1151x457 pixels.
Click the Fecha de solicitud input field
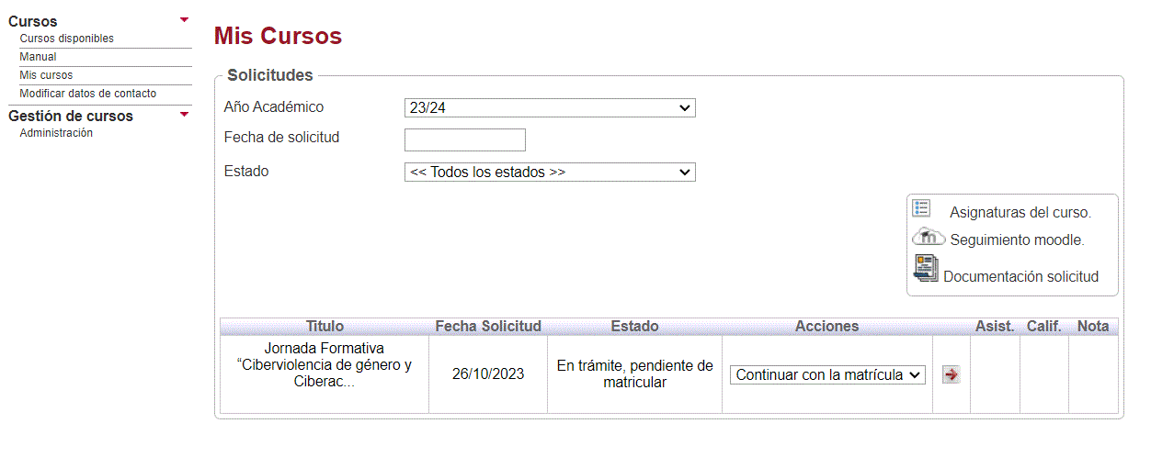pos(465,139)
